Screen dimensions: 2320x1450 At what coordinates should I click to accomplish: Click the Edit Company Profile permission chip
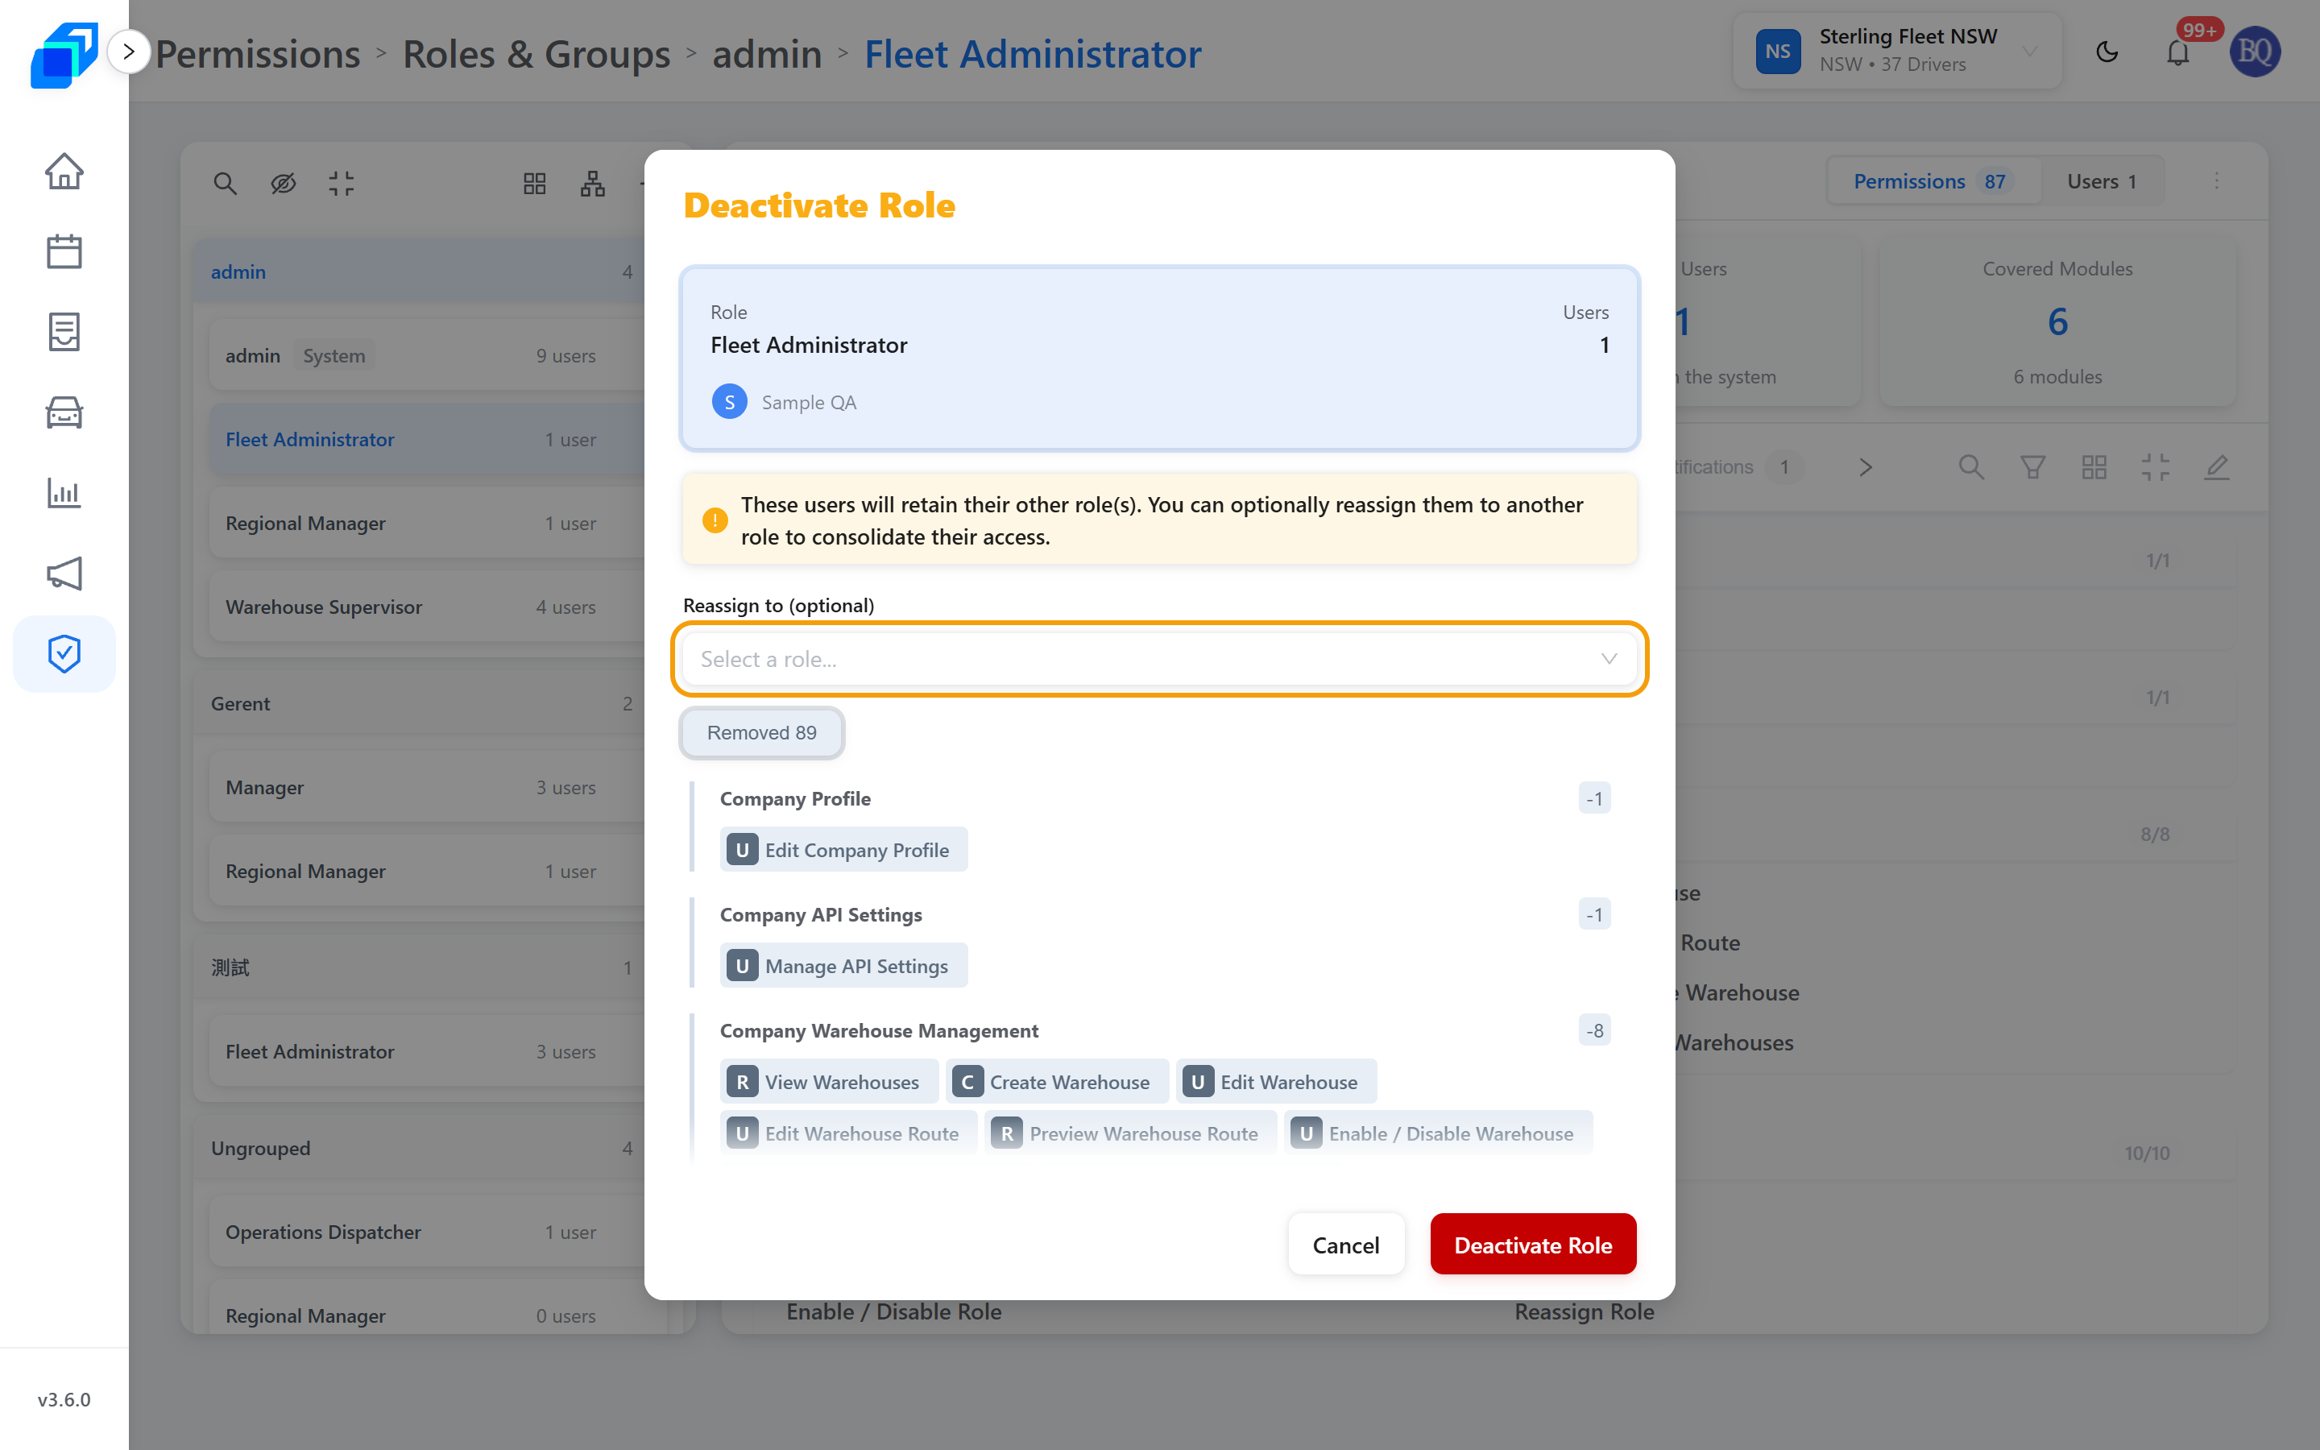(x=843, y=850)
